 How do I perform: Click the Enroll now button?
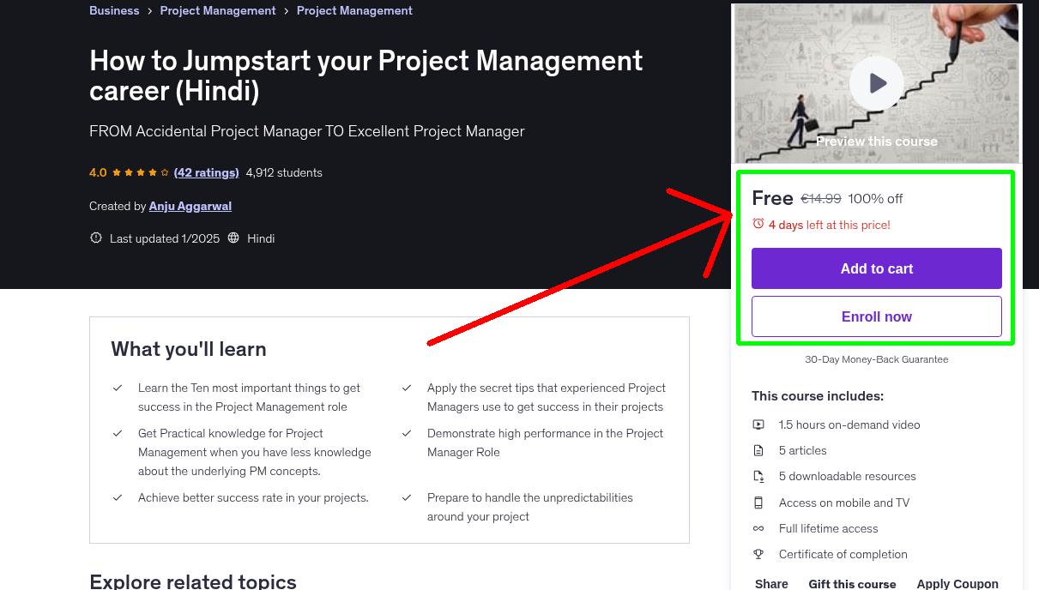point(876,316)
